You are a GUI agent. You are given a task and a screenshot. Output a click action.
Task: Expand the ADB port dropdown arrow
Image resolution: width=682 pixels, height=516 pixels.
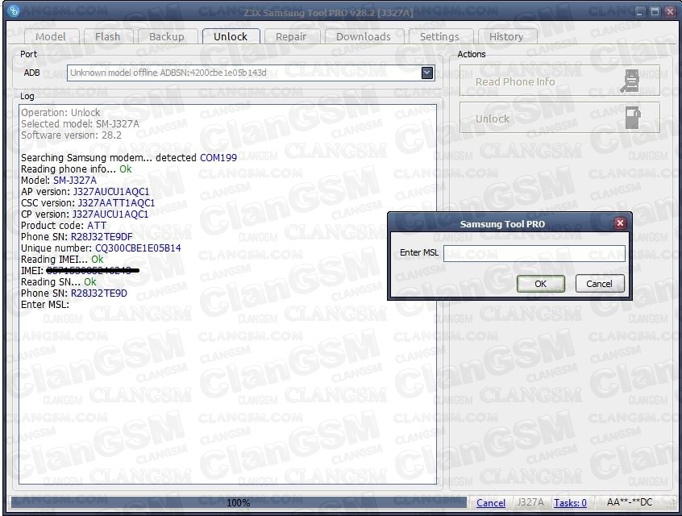point(427,73)
